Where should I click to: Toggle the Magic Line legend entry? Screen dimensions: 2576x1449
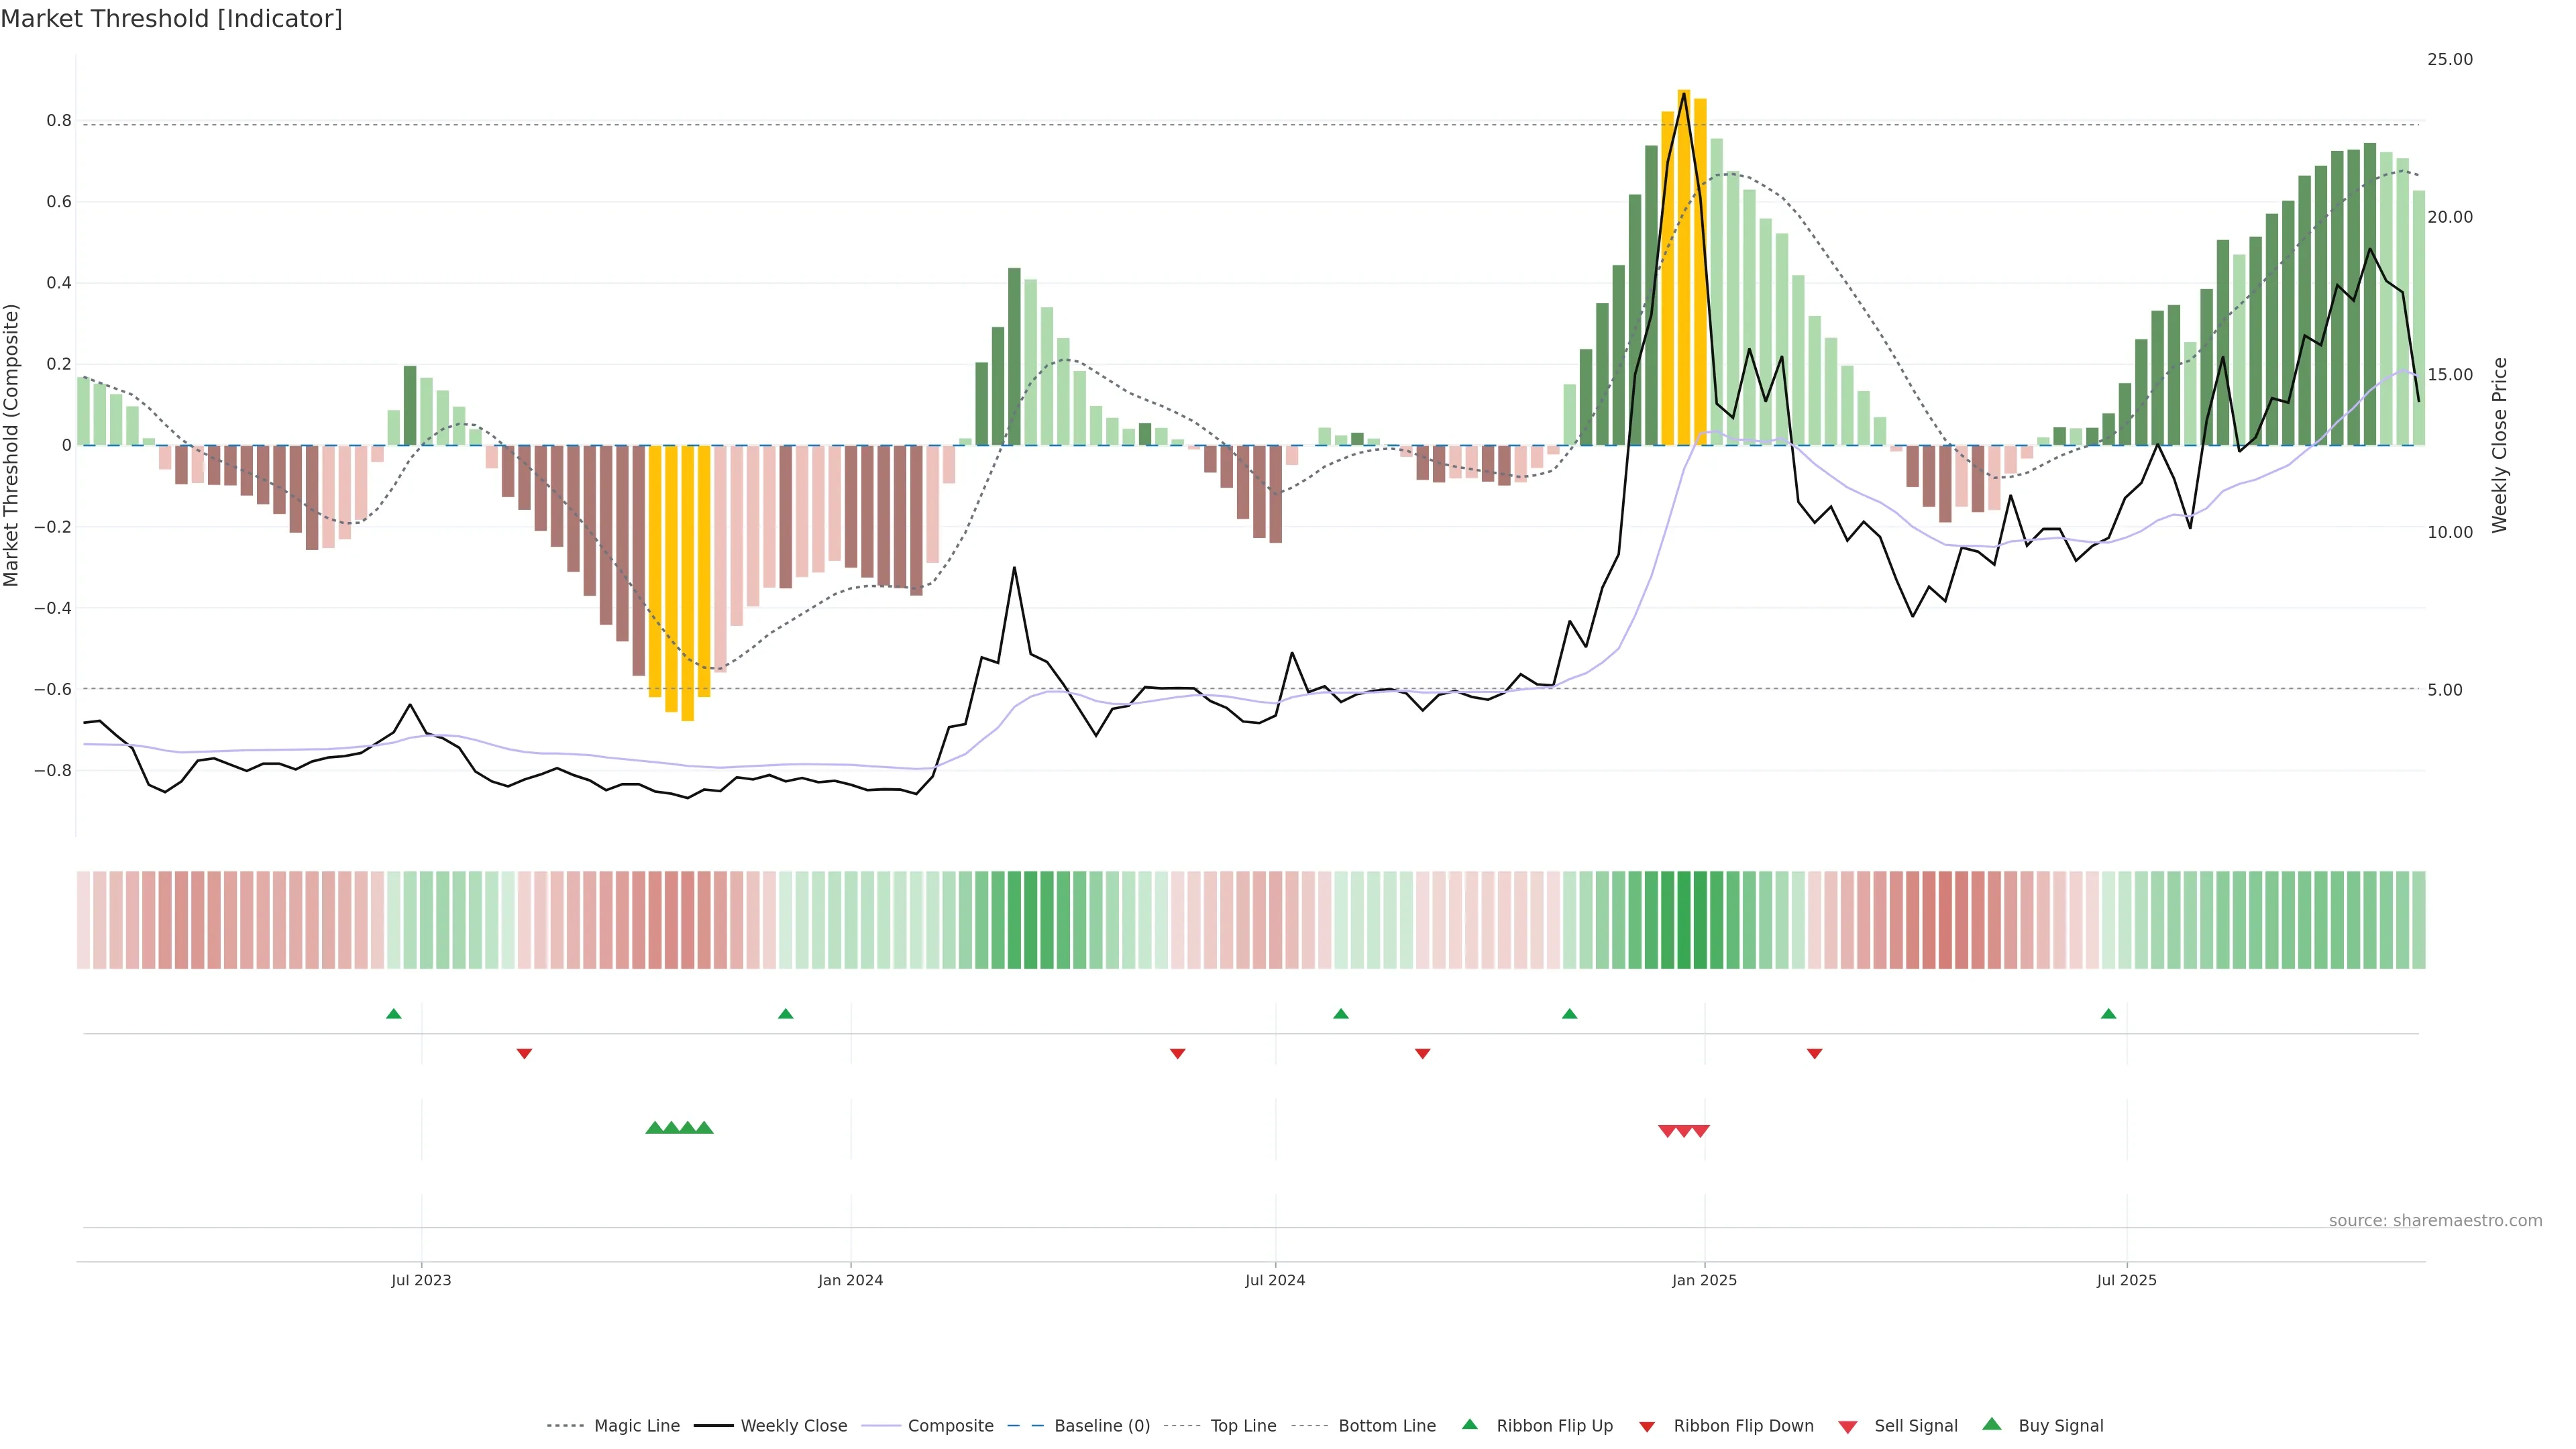(636, 1426)
